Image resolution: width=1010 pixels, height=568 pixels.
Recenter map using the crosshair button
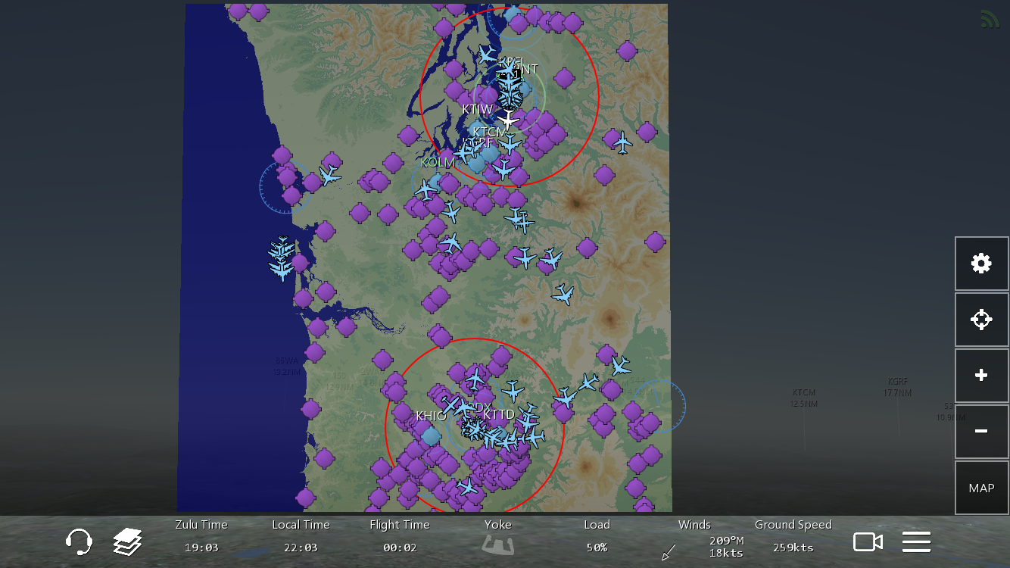click(x=981, y=320)
